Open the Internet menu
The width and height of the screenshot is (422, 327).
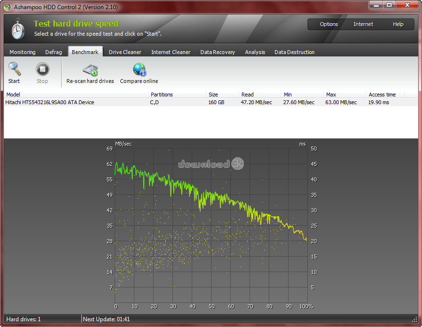[x=363, y=24]
